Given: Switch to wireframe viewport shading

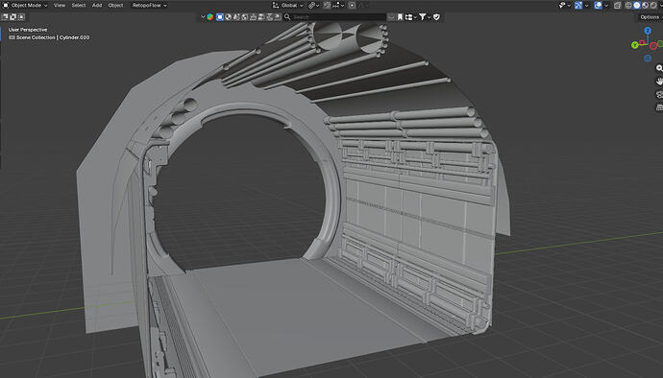Looking at the screenshot, I should click(x=628, y=6).
